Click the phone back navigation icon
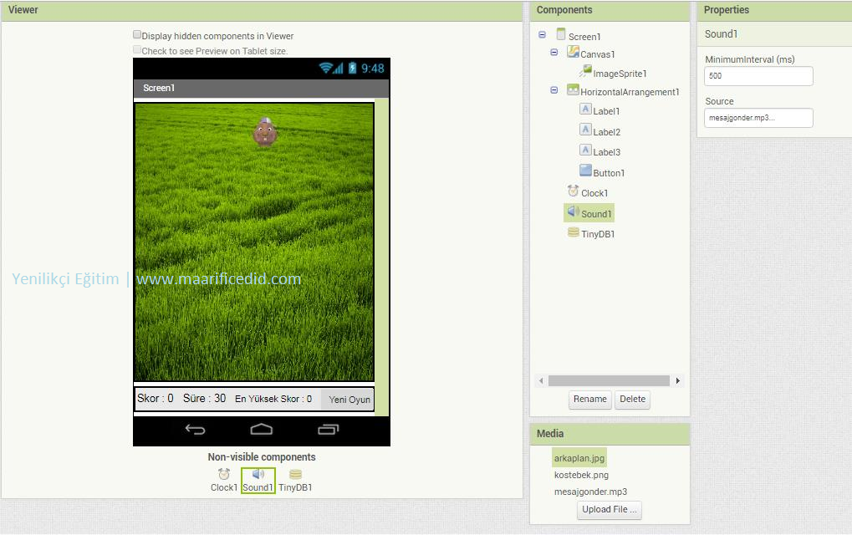The image size is (852, 535). (x=195, y=430)
